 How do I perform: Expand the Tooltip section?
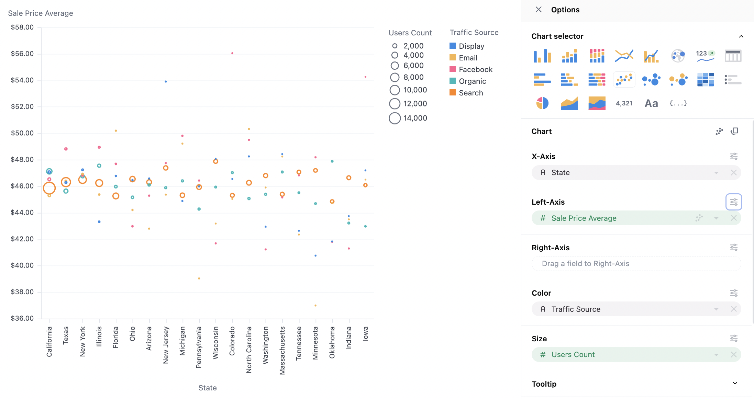click(735, 384)
